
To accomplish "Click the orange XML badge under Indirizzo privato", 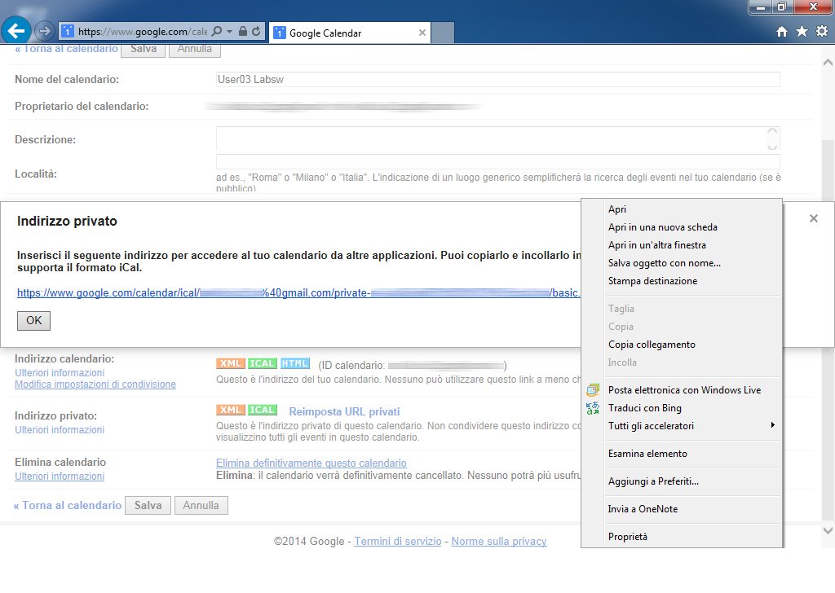I will point(230,410).
